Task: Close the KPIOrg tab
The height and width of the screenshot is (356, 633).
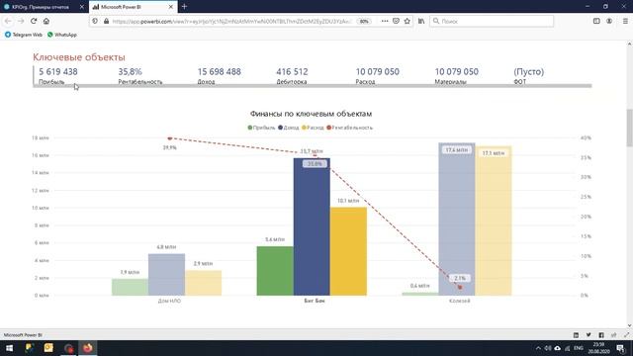Action: (x=82, y=7)
